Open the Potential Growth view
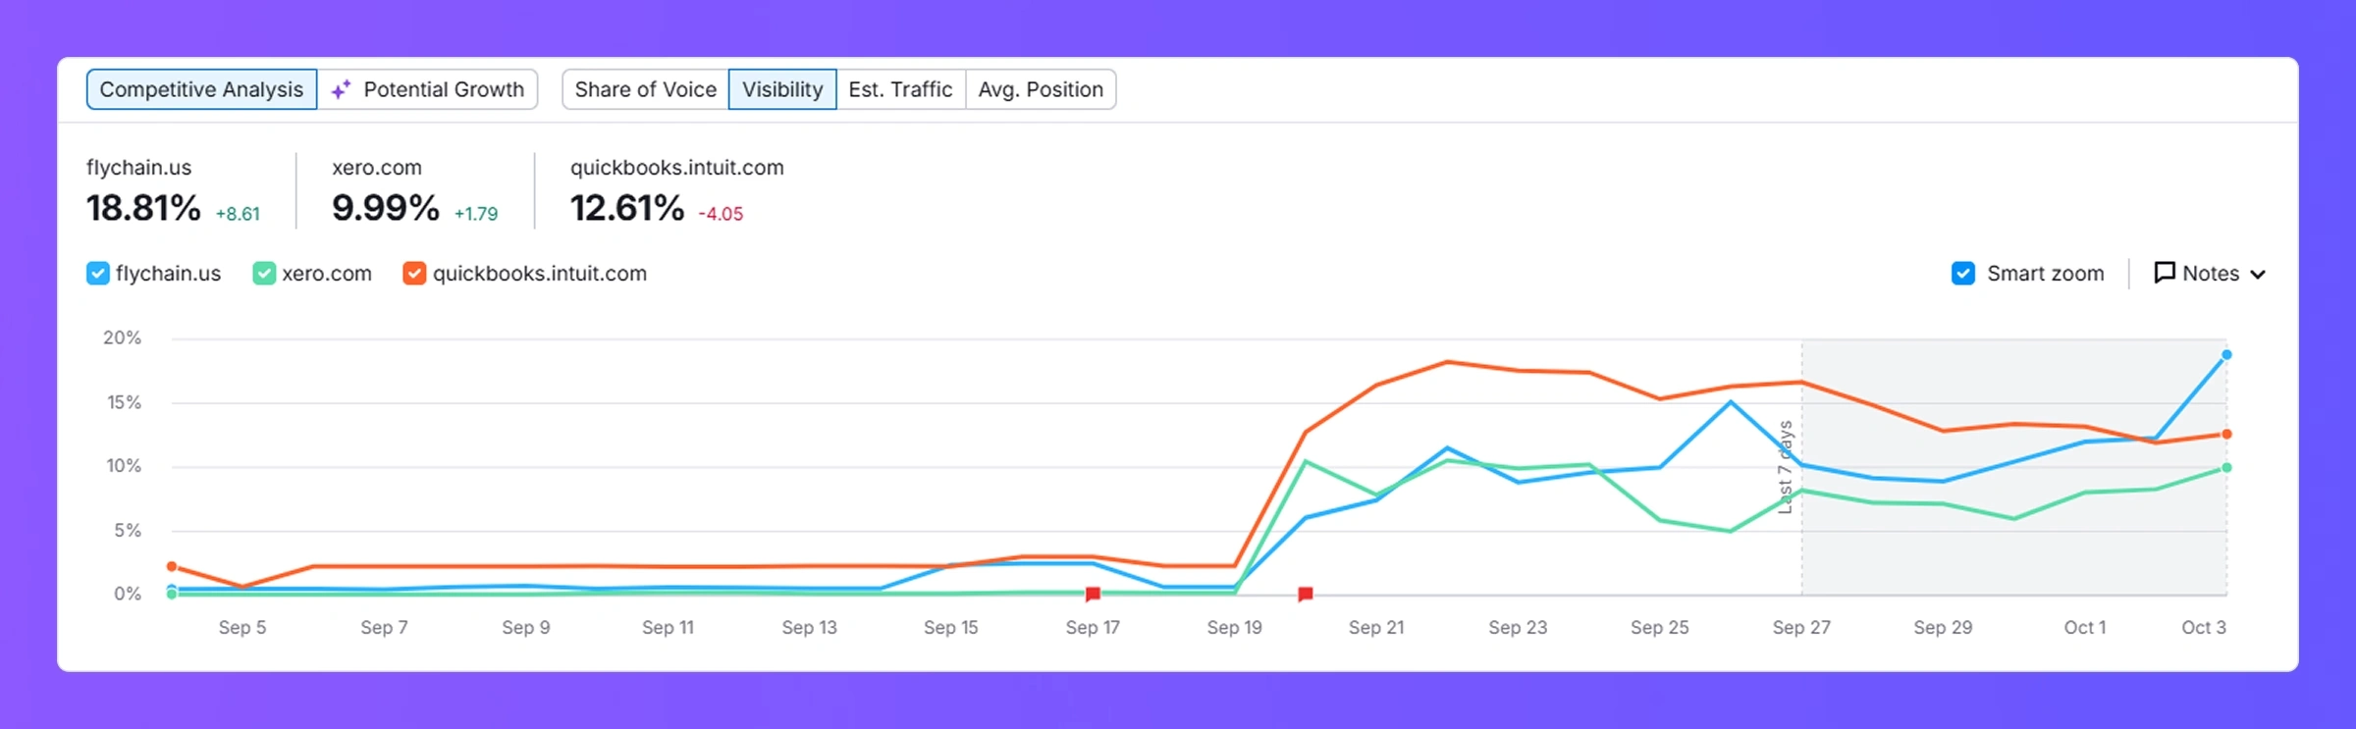The image size is (2356, 729). pos(443,89)
